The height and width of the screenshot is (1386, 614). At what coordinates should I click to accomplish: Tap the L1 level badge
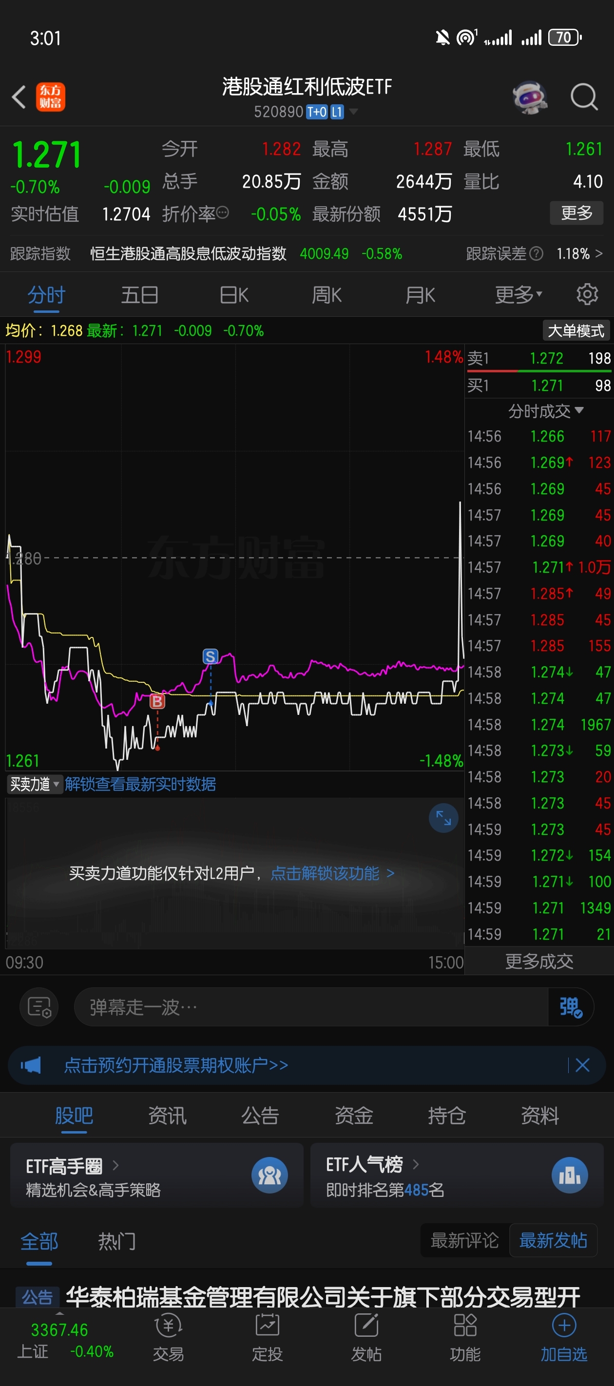coord(337,112)
